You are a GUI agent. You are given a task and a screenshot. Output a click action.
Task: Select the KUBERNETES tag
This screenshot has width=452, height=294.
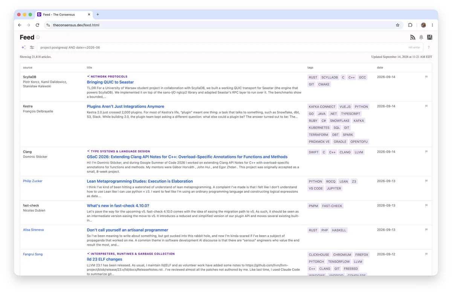click(319, 128)
